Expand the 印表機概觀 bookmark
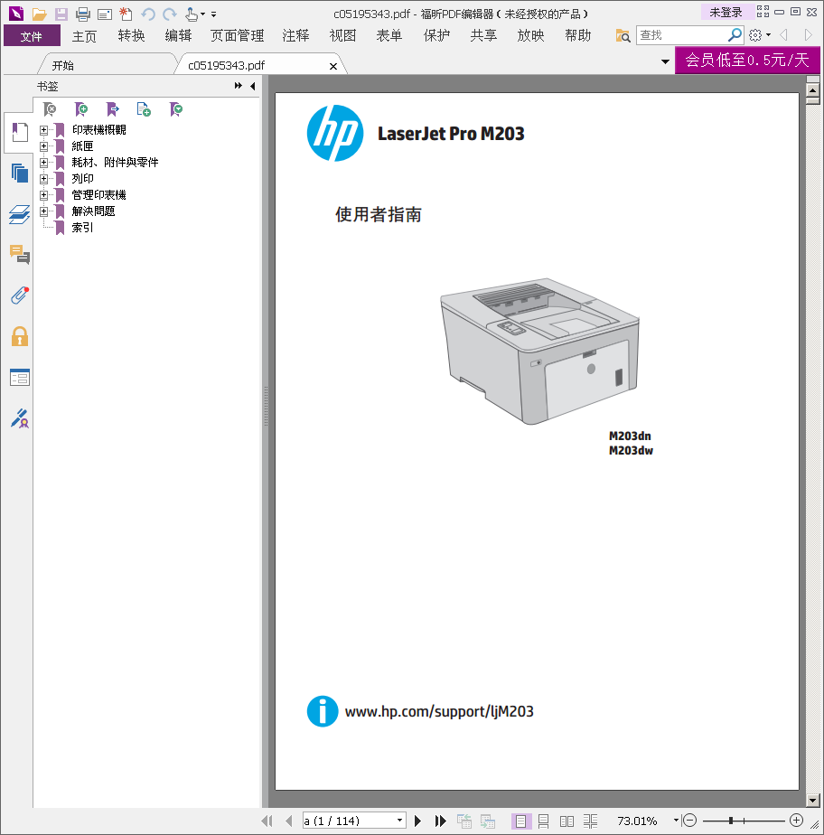Screen dimensions: 824x835 click(x=43, y=130)
